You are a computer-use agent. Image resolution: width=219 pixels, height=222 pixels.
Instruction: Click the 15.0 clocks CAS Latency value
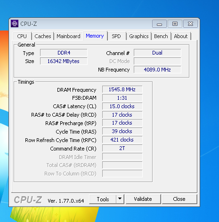pyautogui.click(x=122, y=106)
